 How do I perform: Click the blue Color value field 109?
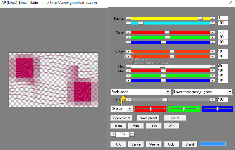(x=223, y=42)
